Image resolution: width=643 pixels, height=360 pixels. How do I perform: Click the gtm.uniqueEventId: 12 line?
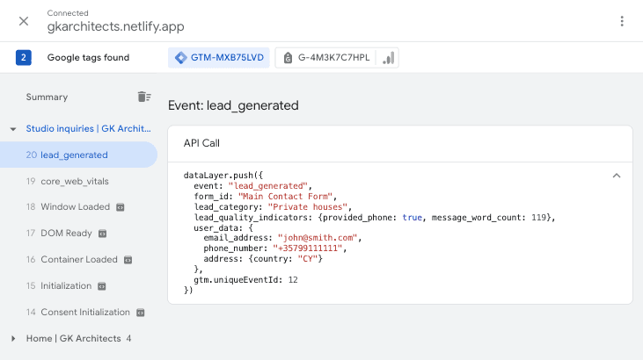pos(245,280)
